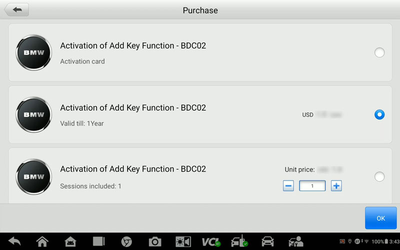The image size is (400, 250).
Task: Open the camera screenshot icon
Action: (x=155, y=242)
